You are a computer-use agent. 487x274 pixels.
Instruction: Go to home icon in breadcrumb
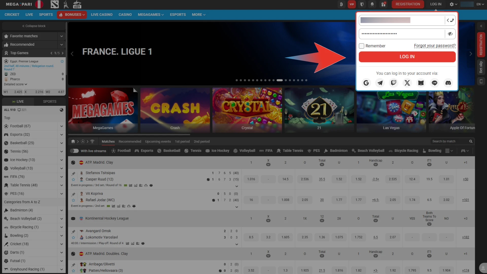(73, 142)
